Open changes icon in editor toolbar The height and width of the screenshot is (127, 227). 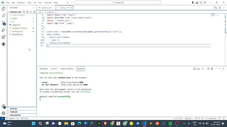(216, 8)
